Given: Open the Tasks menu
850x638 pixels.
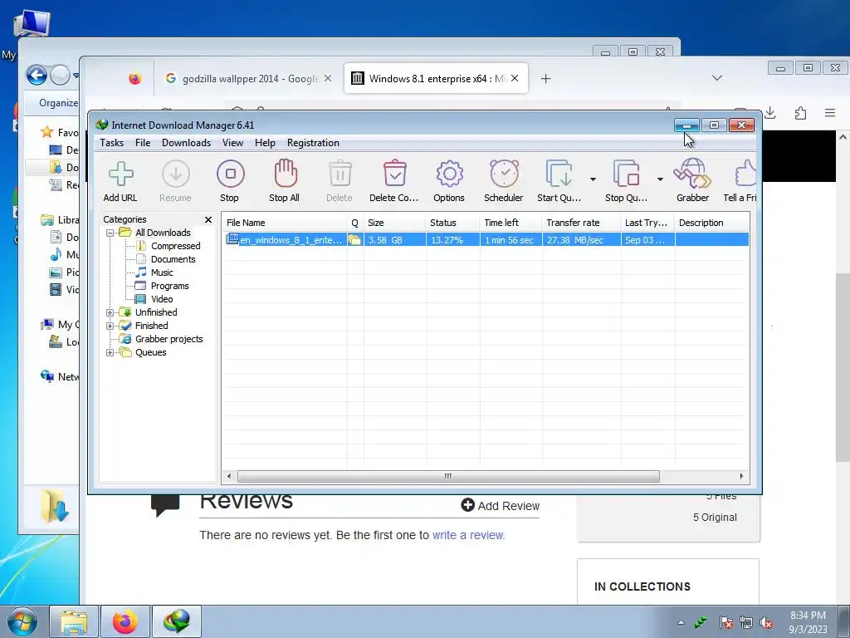Looking at the screenshot, I should click(x=112, y=143).
